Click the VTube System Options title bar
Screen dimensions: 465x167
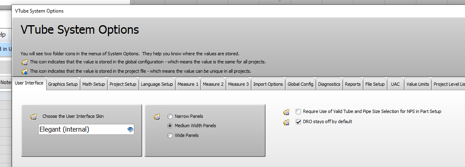click(x=239, y=11)
